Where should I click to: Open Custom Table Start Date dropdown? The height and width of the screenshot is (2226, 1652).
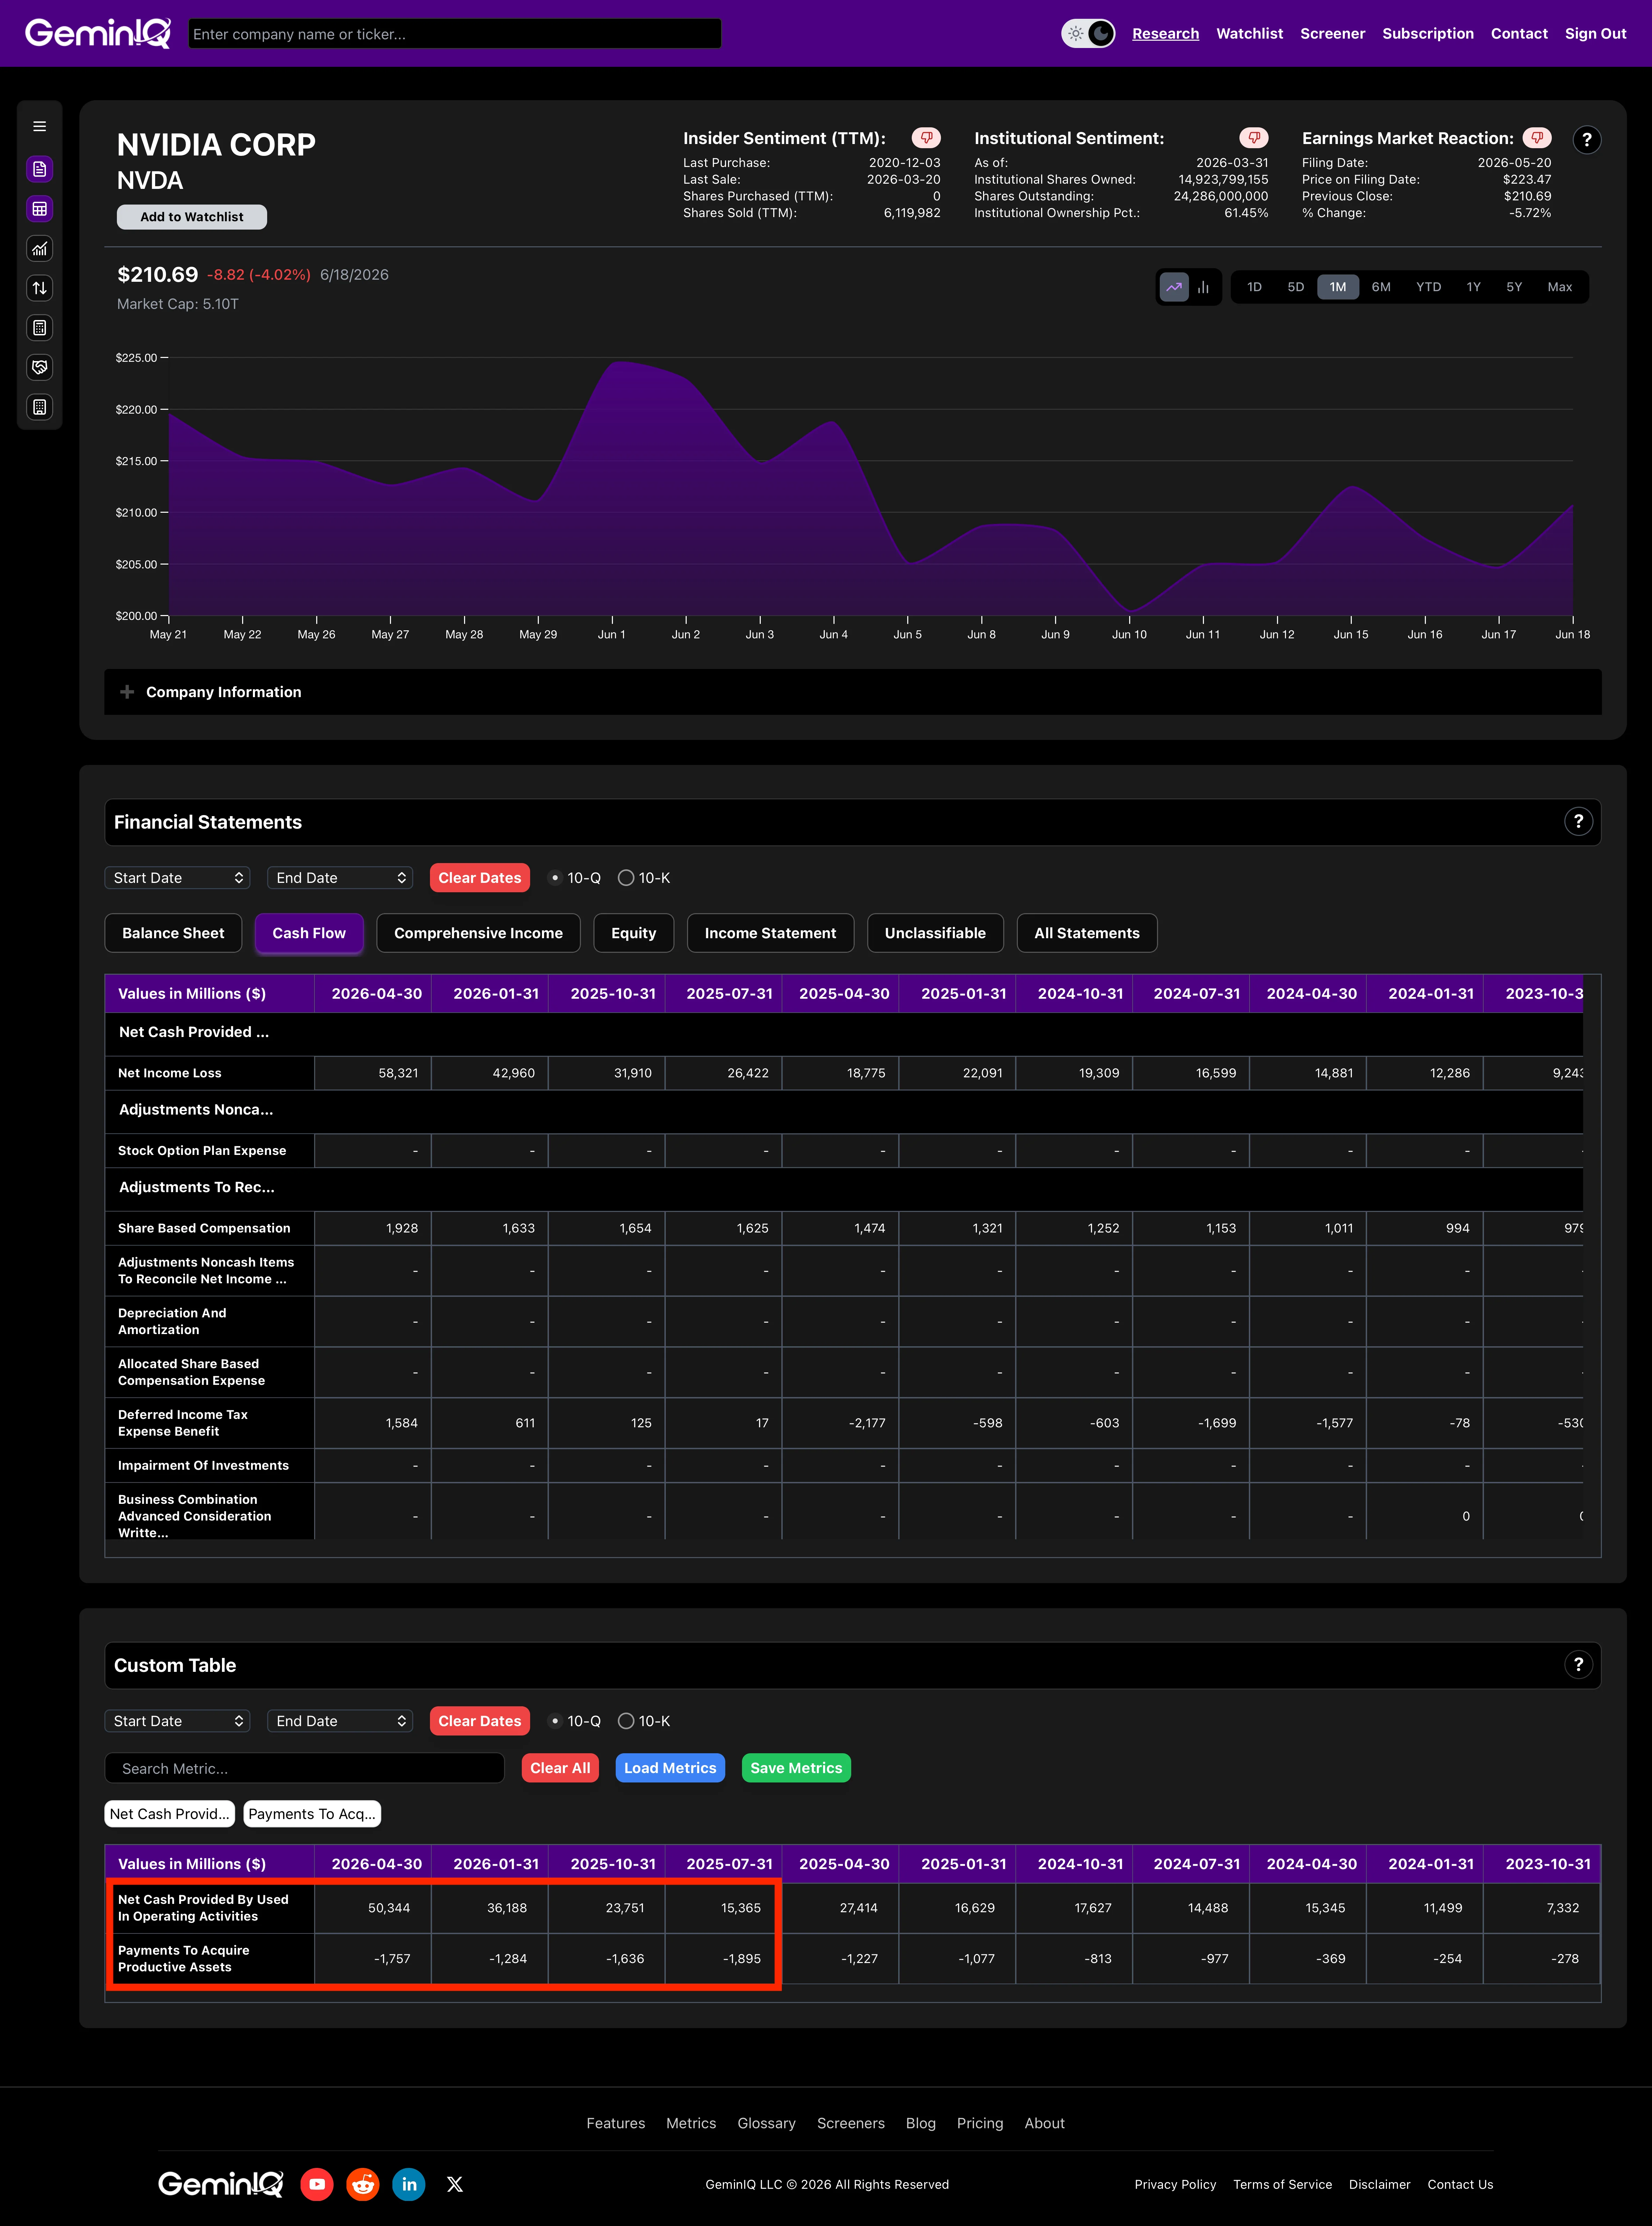pos(177,1721)
